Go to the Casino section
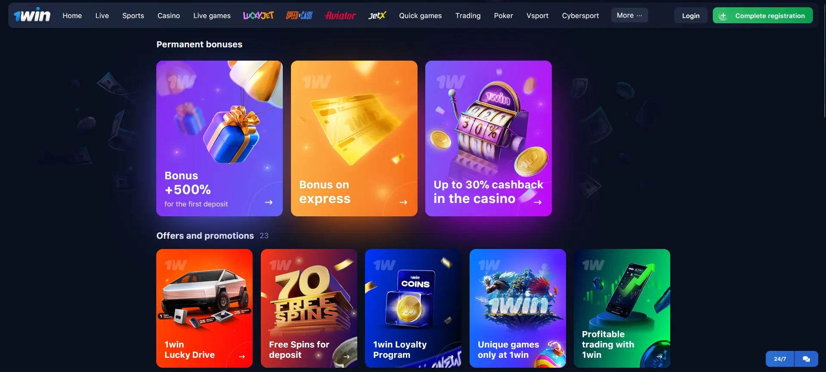 [169, 15]
